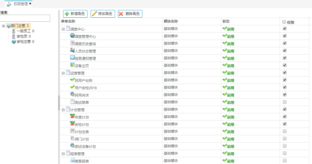Collapse the 调度中心 menu group
The height and width of the screenshot is (164, 312).
click(x=63, y=29)
